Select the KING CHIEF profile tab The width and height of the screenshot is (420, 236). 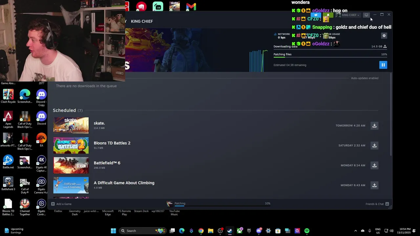pyautogui.click(x=142, y=21)
